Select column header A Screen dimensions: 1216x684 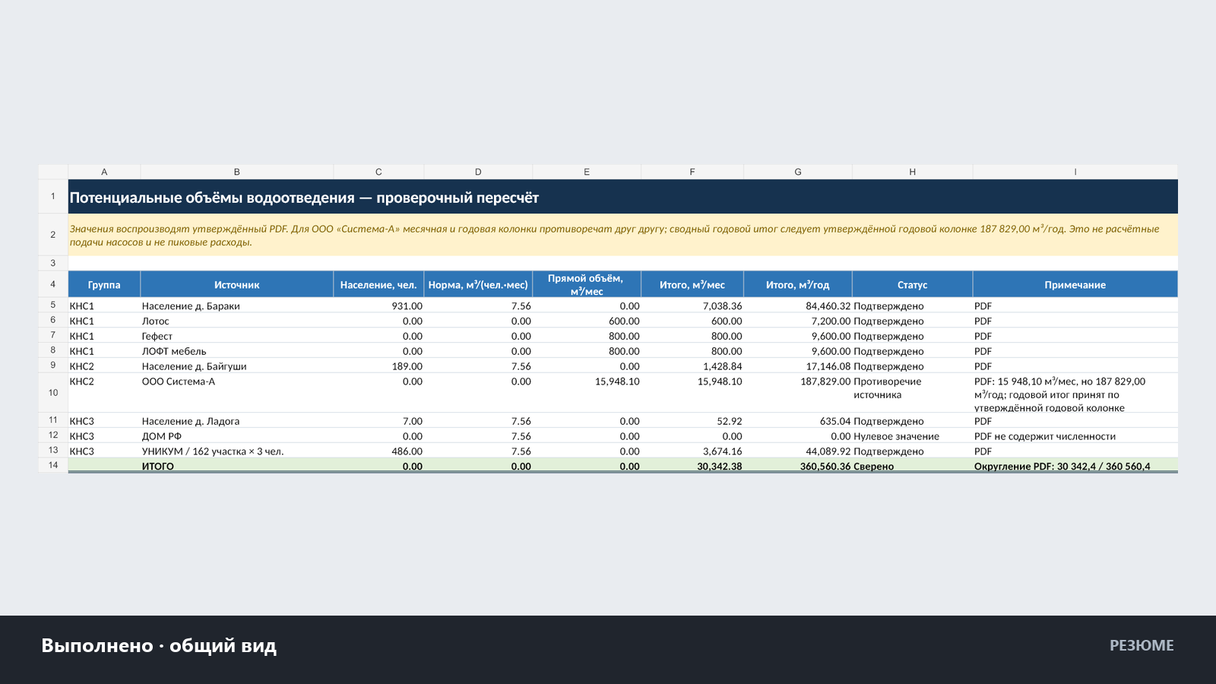pyautogui.click(x=104, y=172)
